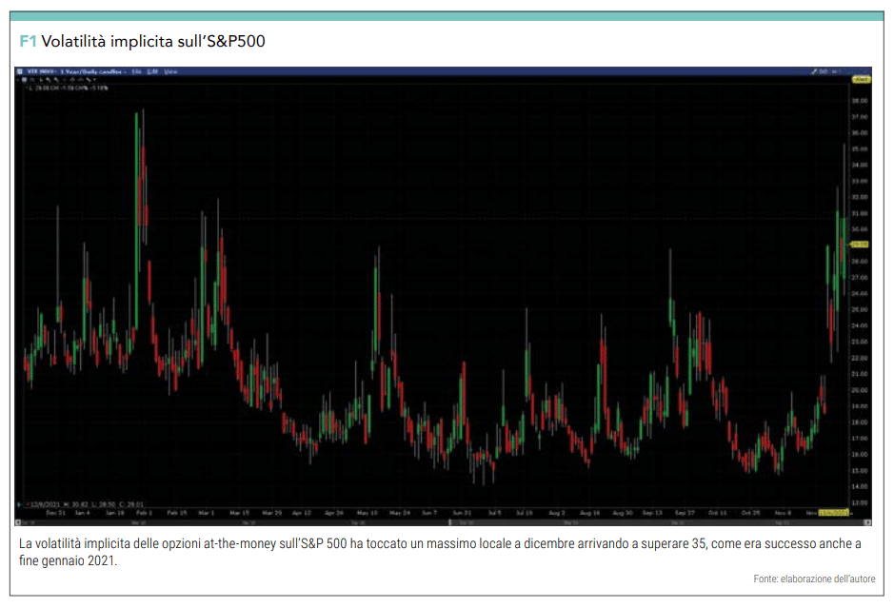The height and width of the screenshot is (608, 894).
Task: Click the caption starting 'La volatilità implicita delle opzioni'
Action: [440, 552]
